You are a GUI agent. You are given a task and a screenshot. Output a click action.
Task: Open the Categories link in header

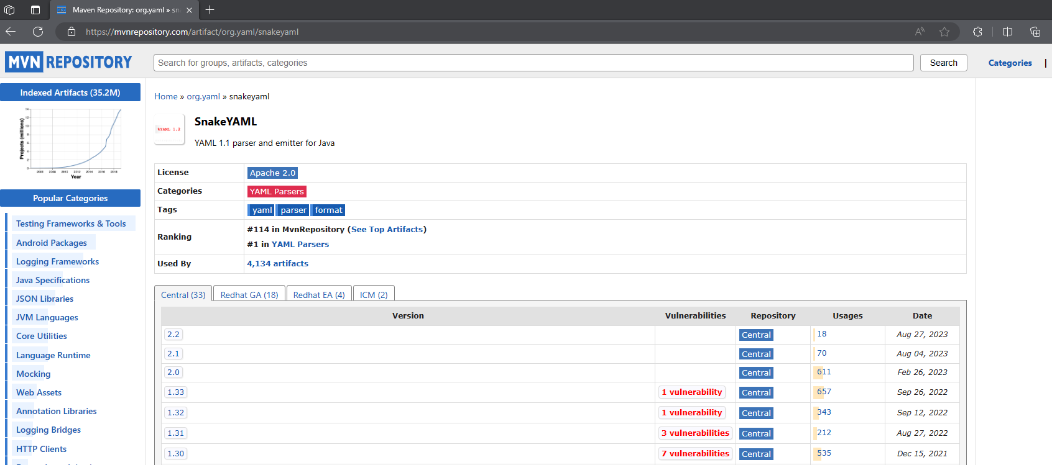(x=1010, y=63)
